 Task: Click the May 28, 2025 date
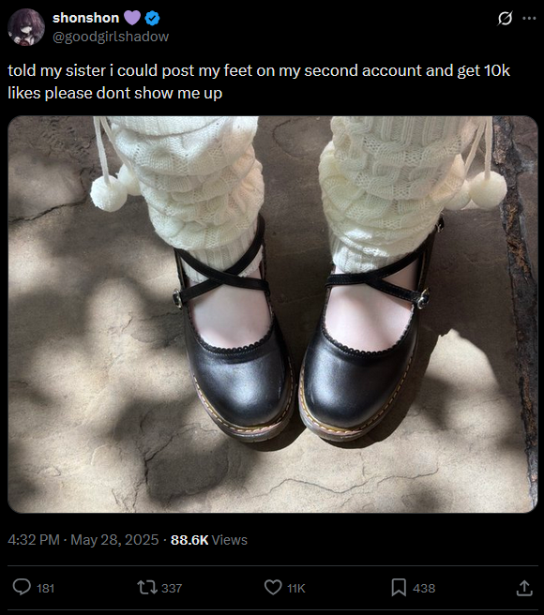(114, 540)
